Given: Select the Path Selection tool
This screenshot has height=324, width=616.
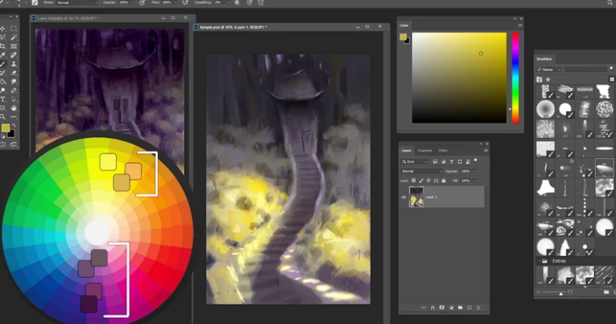Looking at the screenshot, I should pos(13,100).
